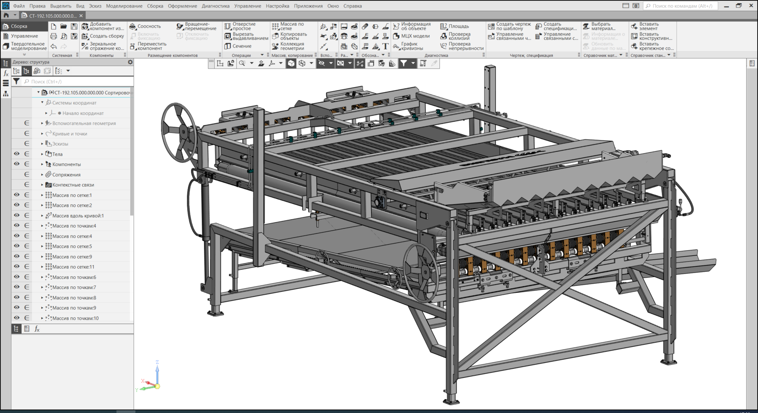This screenshot has width=758, height=413.
Task: Collapse the Системы координат node
Action: (x=42, y=103)
